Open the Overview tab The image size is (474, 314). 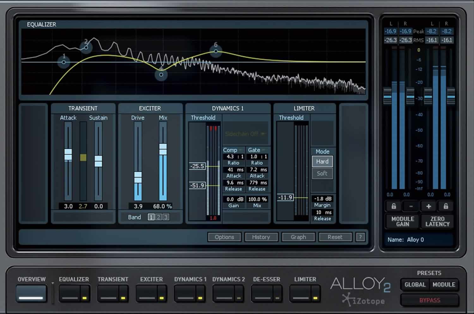(x=31, y=294)
